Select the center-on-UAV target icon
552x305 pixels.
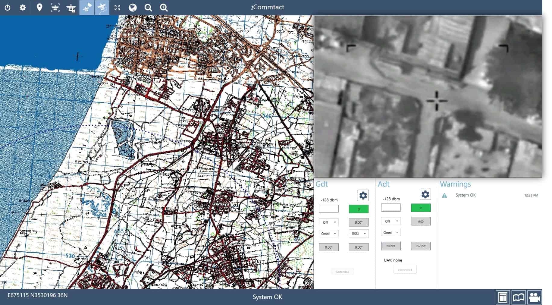(55, 8)
